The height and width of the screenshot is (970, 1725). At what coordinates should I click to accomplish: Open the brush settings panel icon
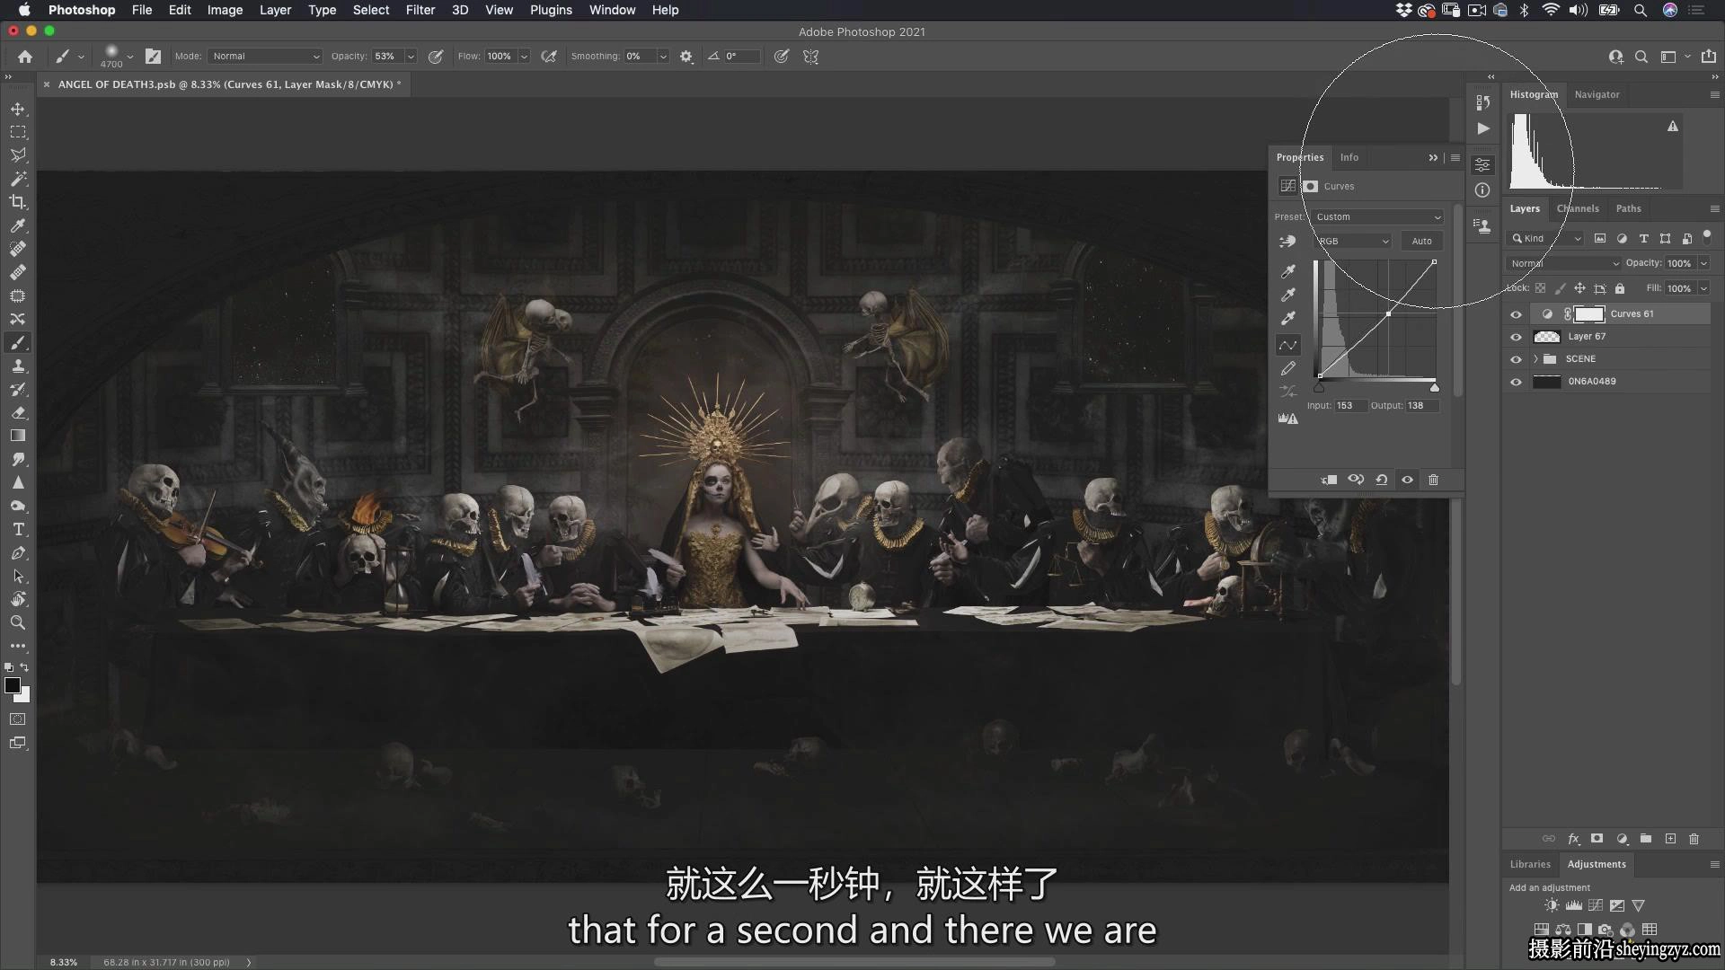154,57
